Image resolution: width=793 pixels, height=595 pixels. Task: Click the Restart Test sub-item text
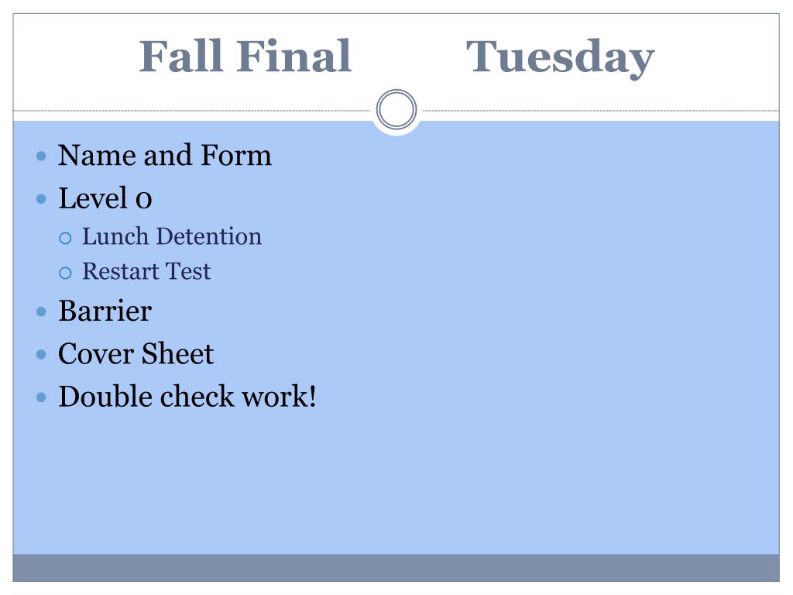[146, 271]
